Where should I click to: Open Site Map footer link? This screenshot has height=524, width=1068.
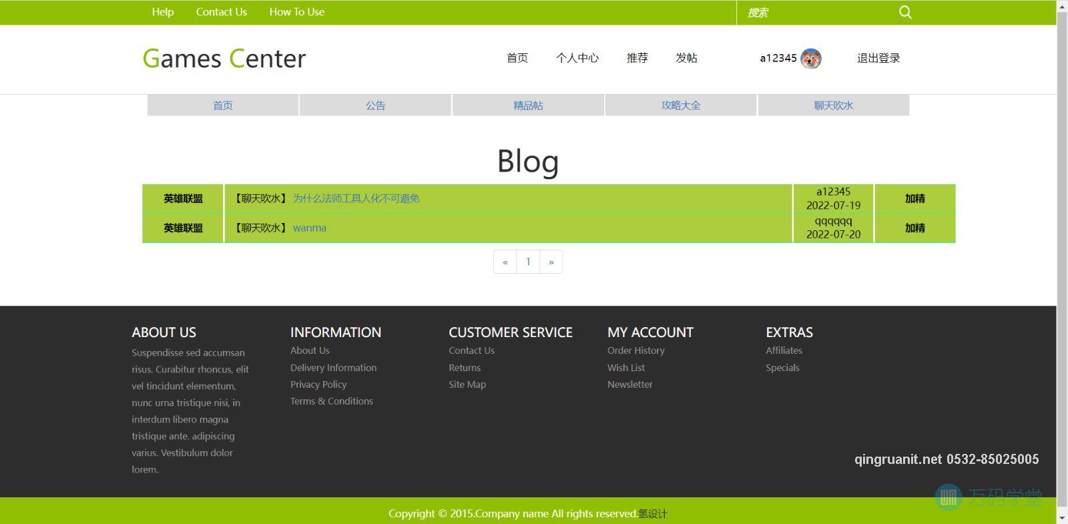467,384
